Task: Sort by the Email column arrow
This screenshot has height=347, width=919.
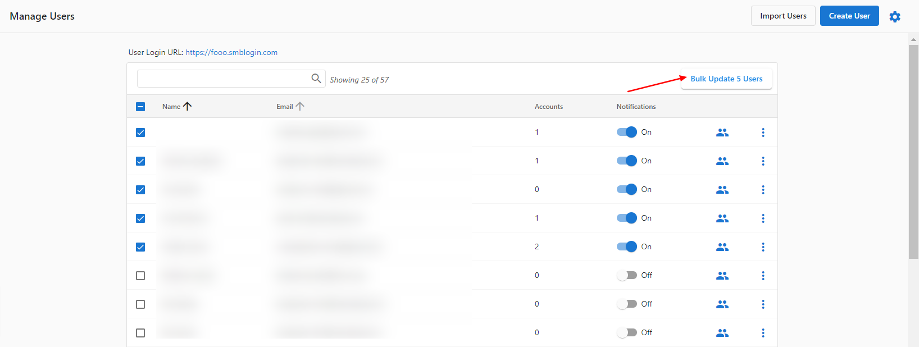Action: pos(300,106)
